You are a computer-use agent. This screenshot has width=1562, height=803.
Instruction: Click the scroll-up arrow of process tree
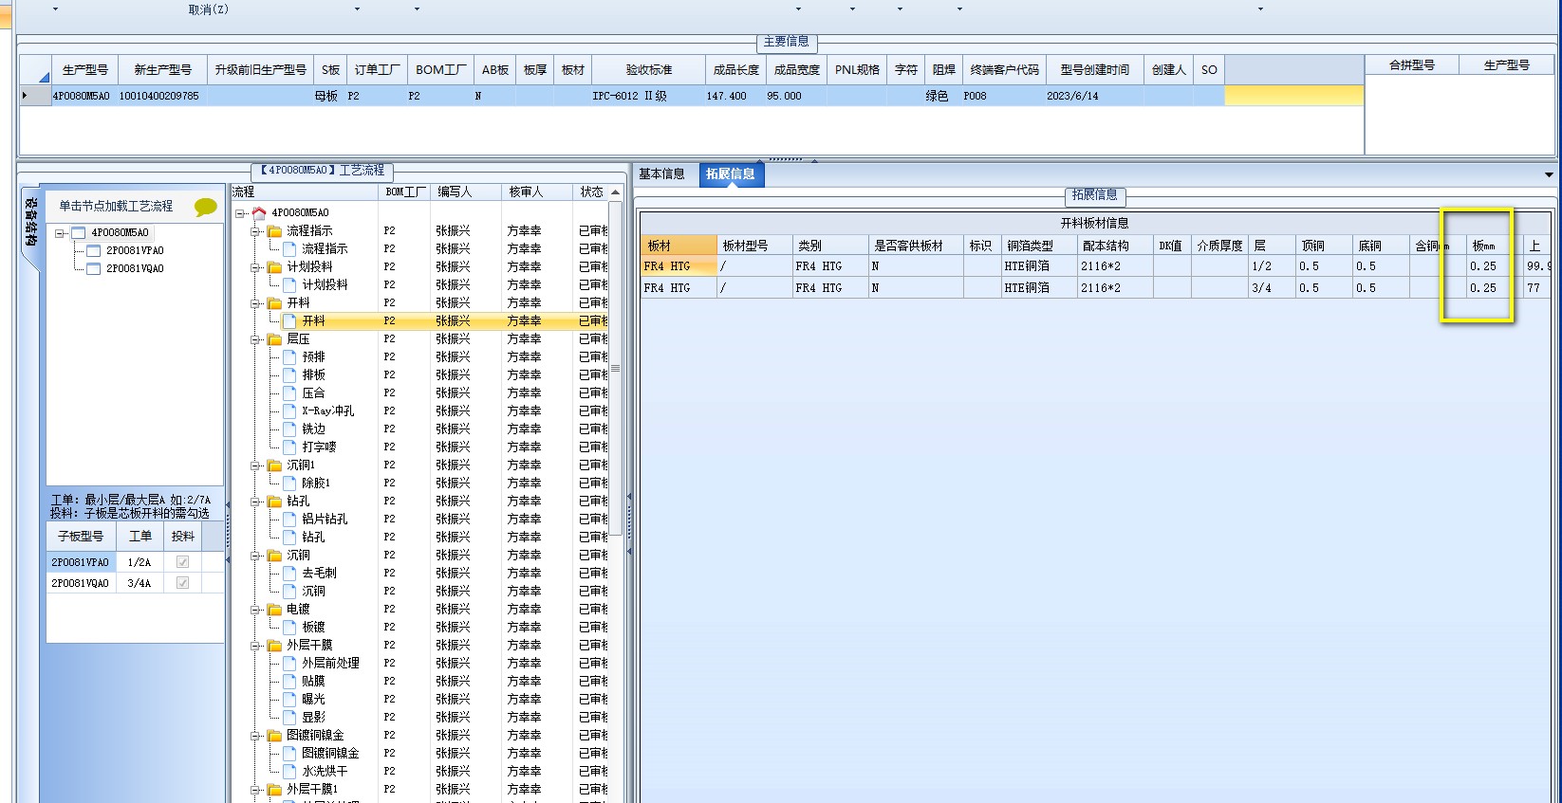pos(615,192)
